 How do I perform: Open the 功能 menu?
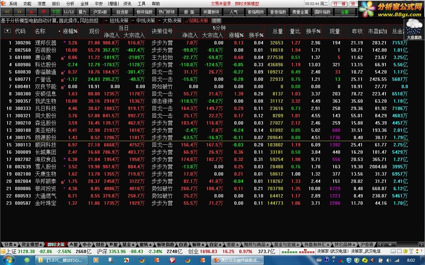(28, 4)
